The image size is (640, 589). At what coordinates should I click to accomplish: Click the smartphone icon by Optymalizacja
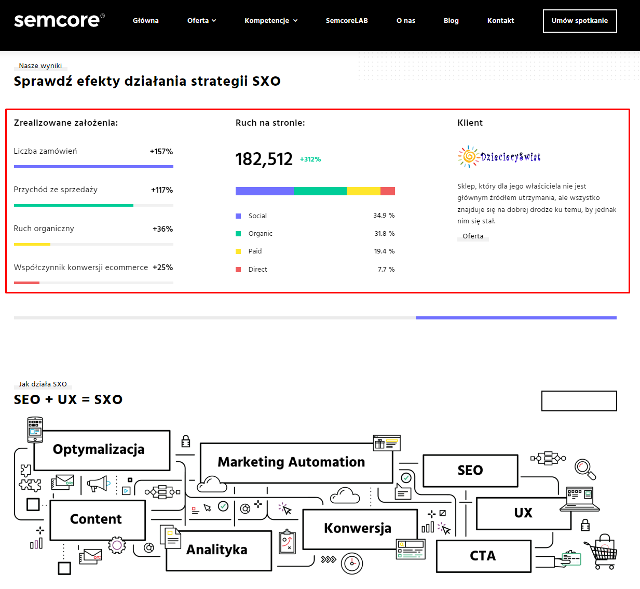tap(35, 430)
